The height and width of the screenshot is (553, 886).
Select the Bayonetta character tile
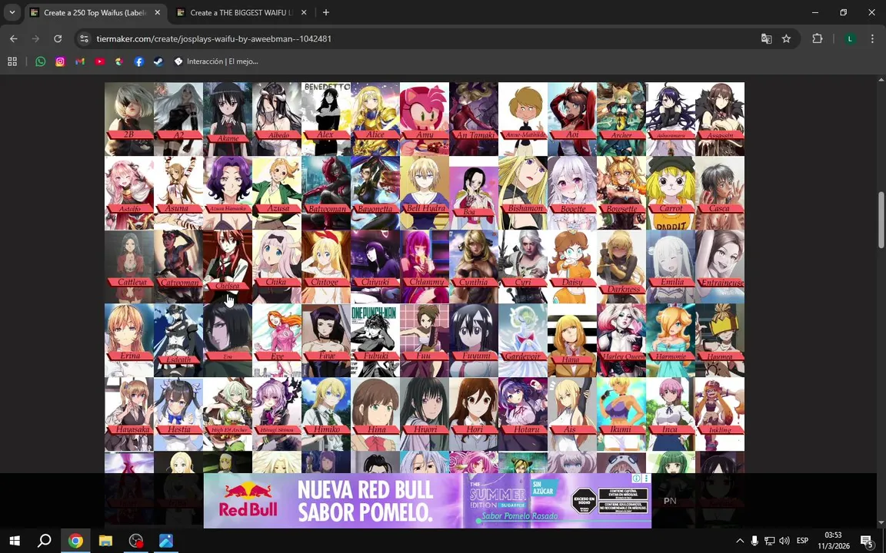tap(375, 193)
